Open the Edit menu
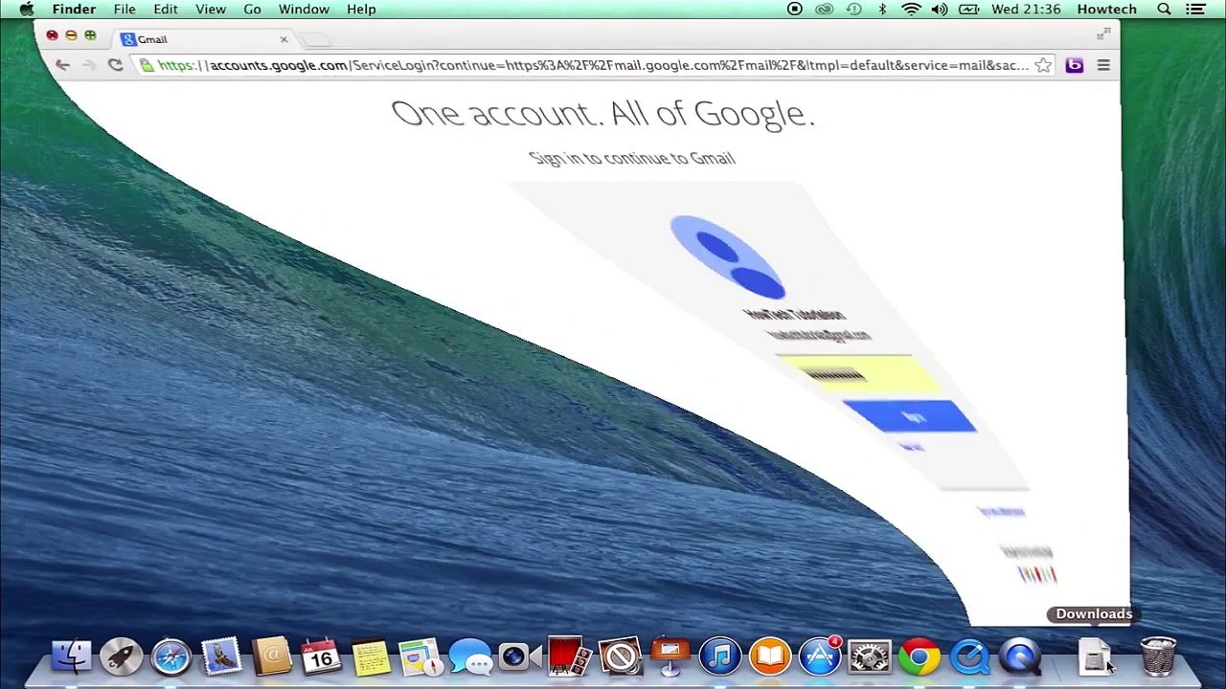The height and width of the screenshot is (689, 1226). [x=166, y=10]
